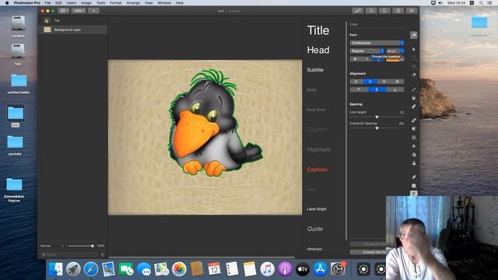
Task: Select the Color Fill bucket tool
Action: click(x=413, y=98)
